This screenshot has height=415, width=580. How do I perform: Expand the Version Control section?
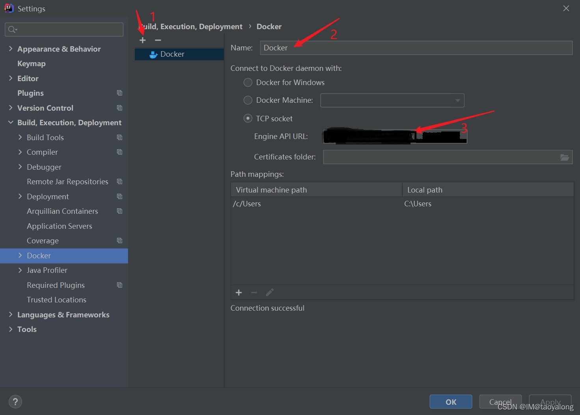tap(11, 108)
